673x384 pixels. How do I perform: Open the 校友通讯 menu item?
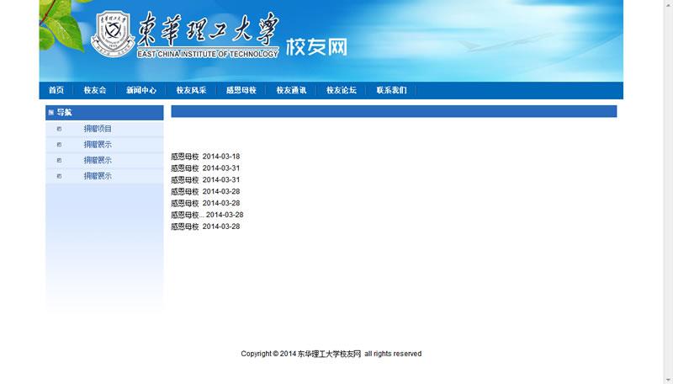pyautogui.click(x=291, y=90)
